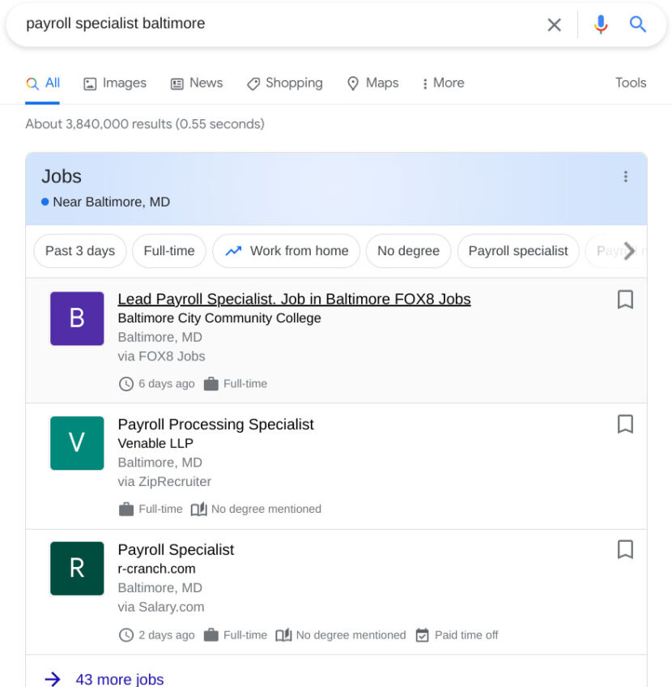Open the Jobs panel three-dot menu
The height and width of the screenshot is (687, 672).
coord(625,176)
